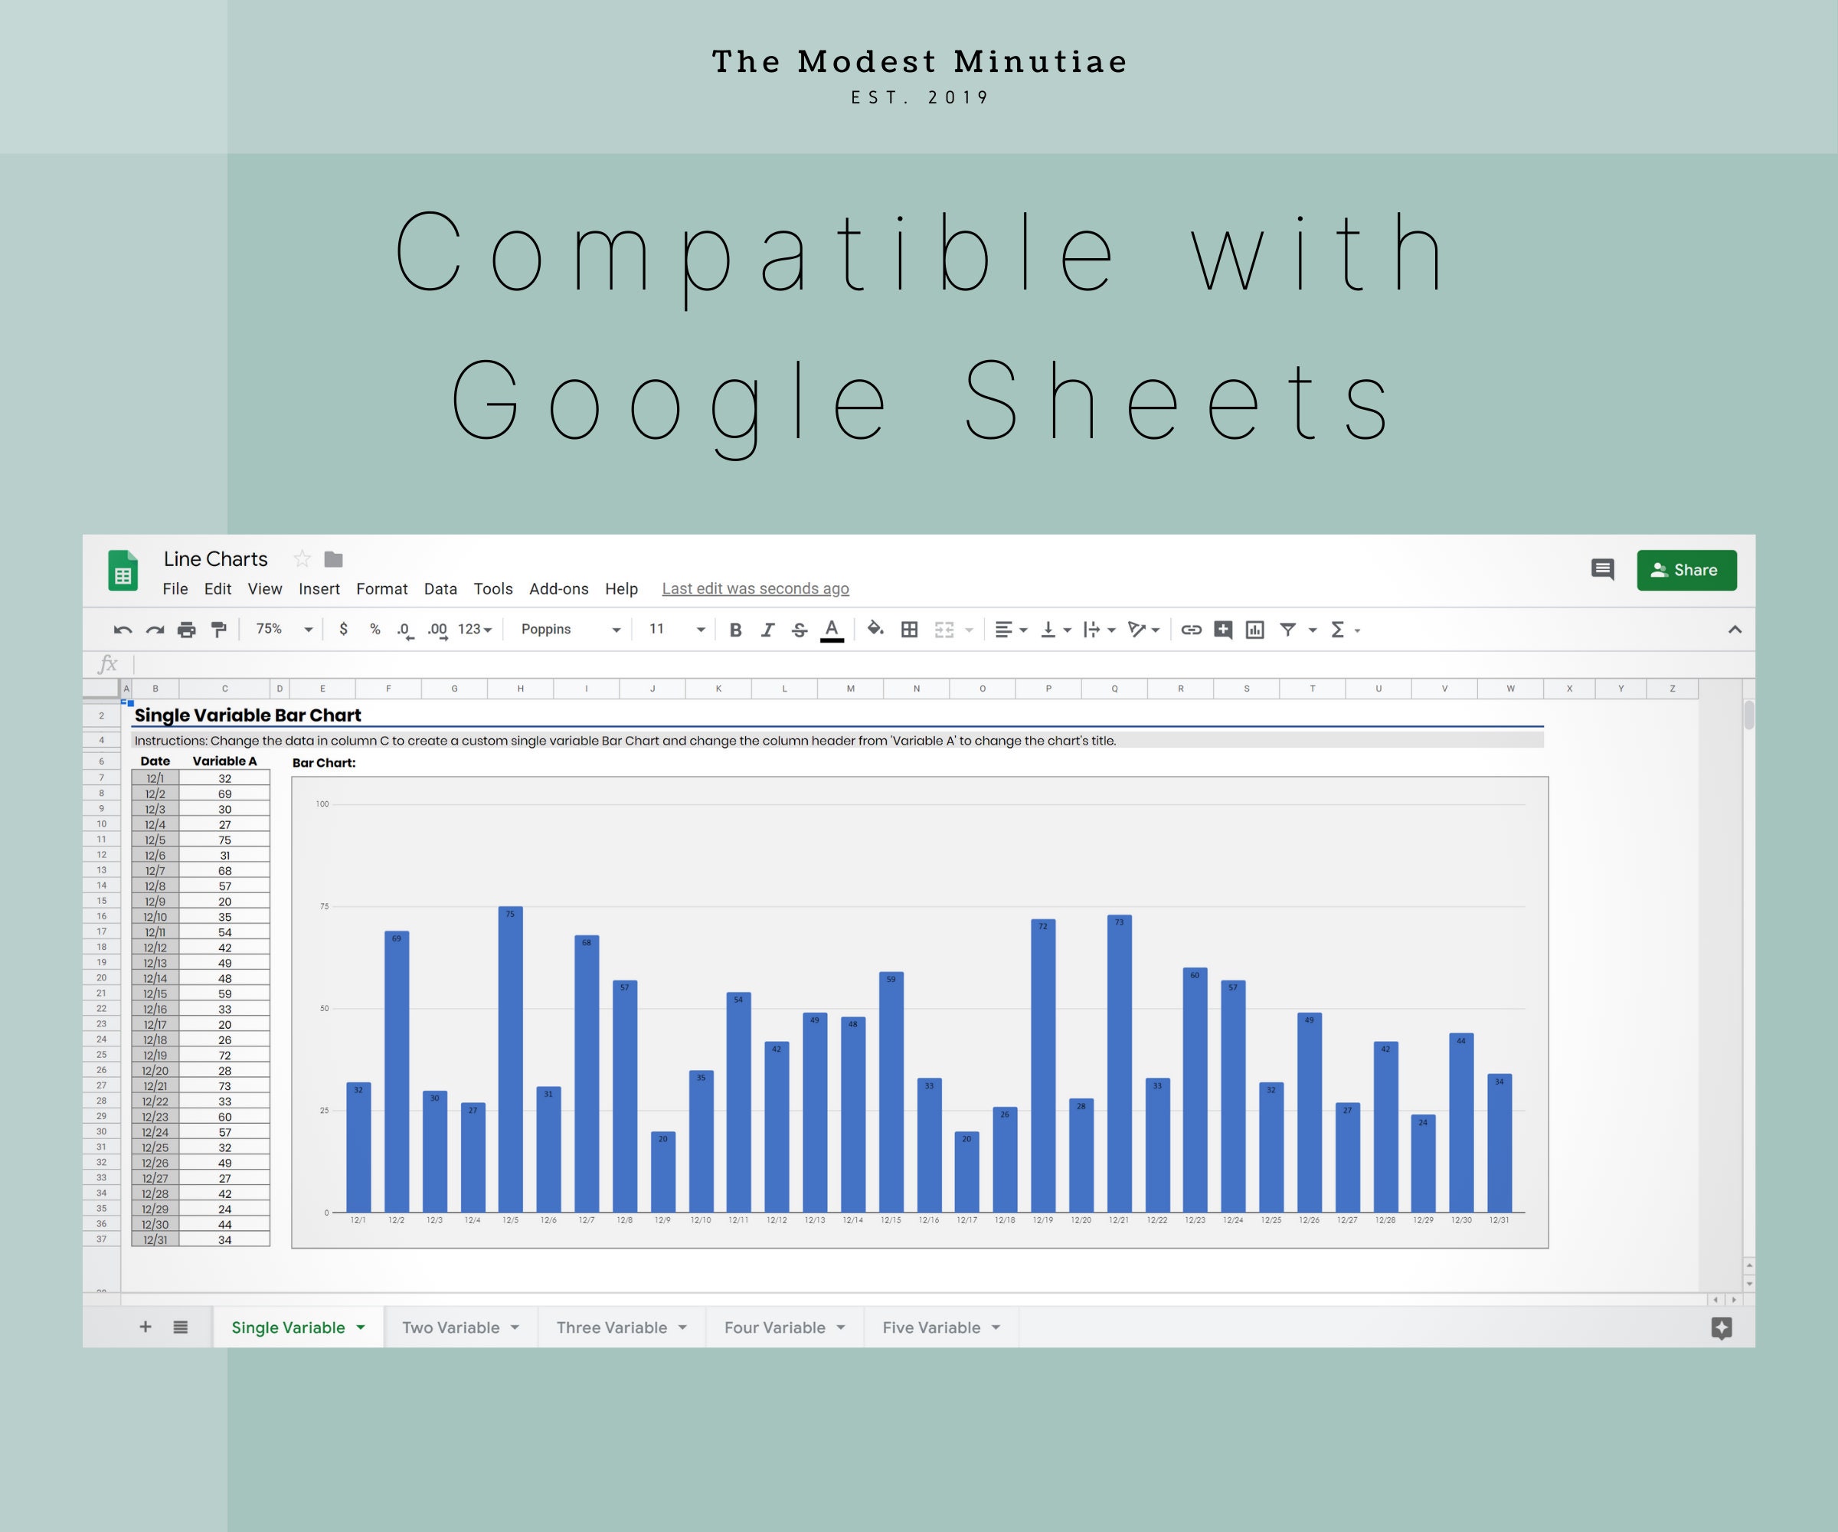
Task: Apply strikethrough formatting
Action: click(x=799, y=630)
